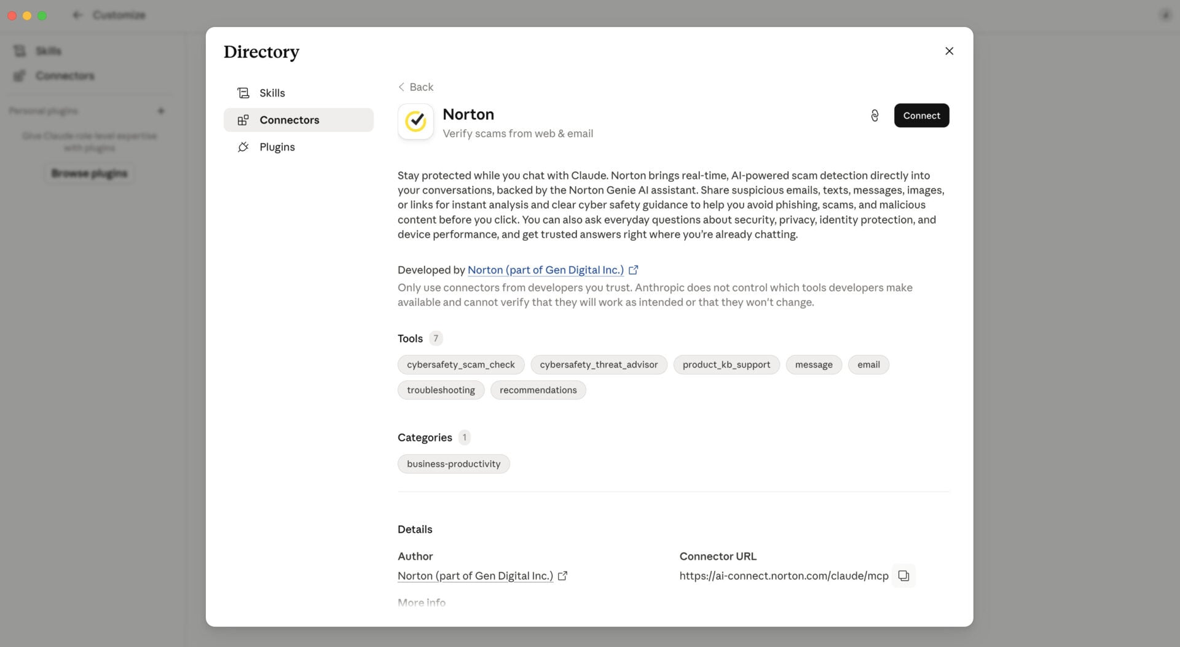This screenshot has height=647, width=1180.
Task: Click the More info label
Action: pyautogui.click(x=422, y=603)
